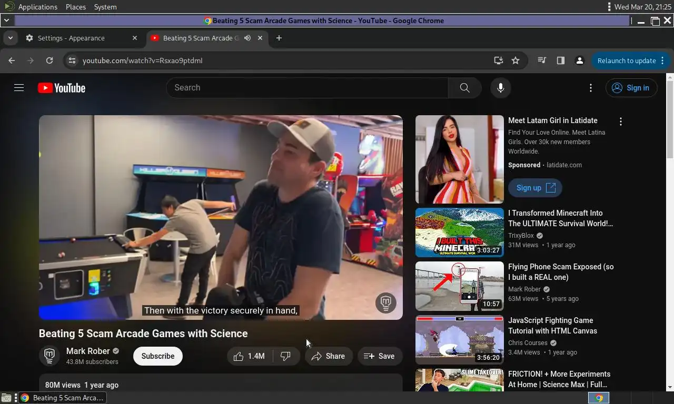Open Mark Rober channel avatar

(x=49, y=356)
